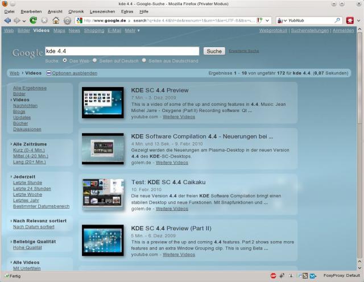The height and width of the screenshot is (282, 364).
Task: Click the NoScript 'S' status bar icon
Action: coord(305,276)
